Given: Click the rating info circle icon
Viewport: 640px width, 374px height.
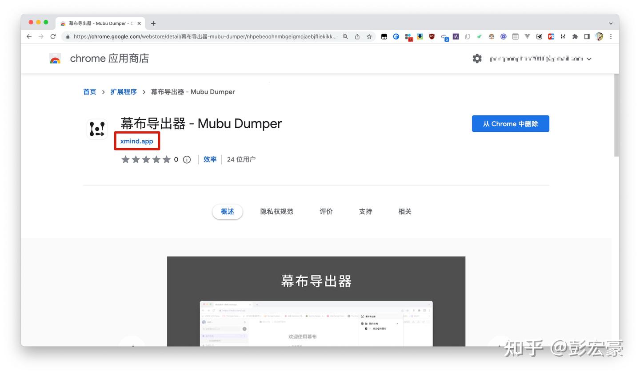Looking at the screenshot, I should [187, 159].
